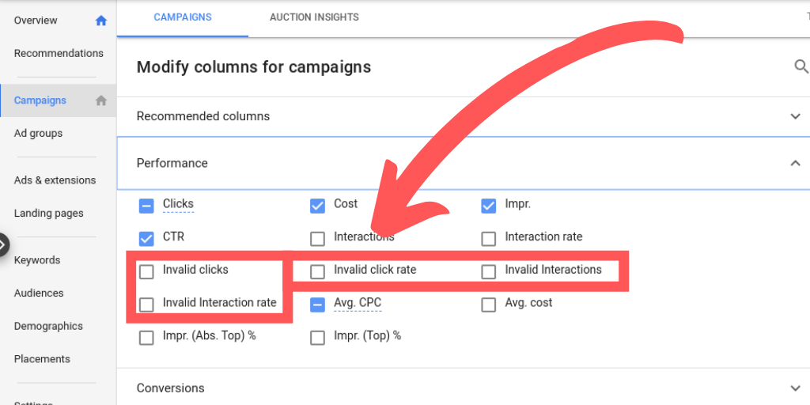Image resolution: width=810 pixels, height=405 pixels.
Task: Select the Campaigns tab
Action: [183, 17]
